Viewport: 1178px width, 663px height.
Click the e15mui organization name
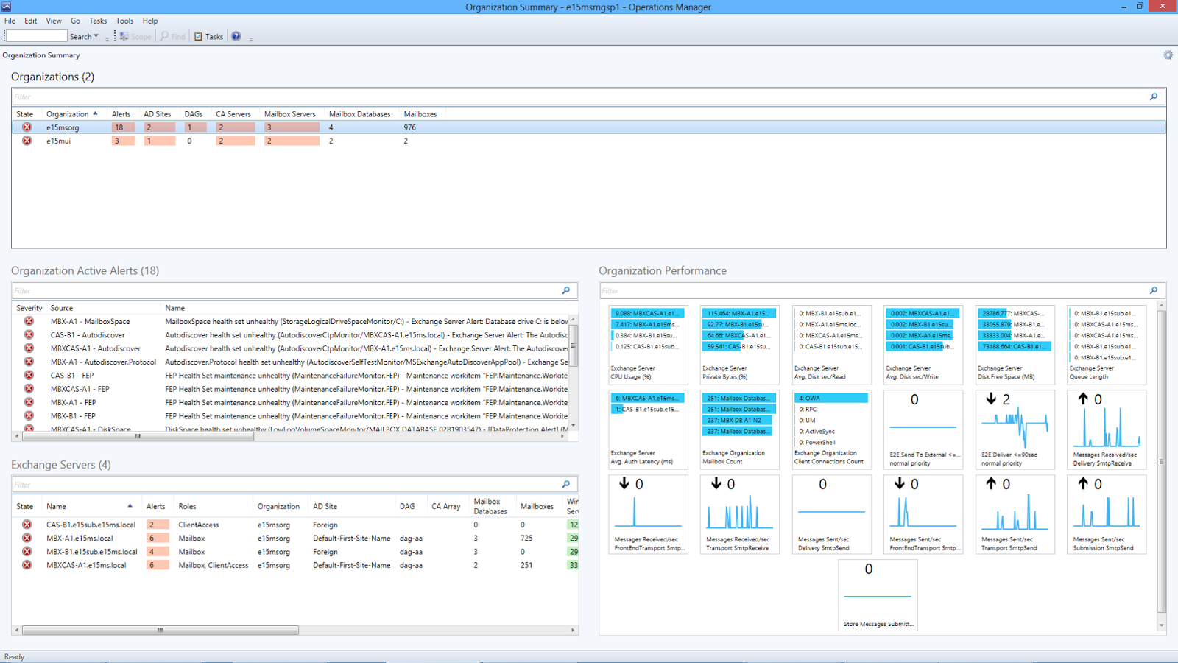tap(59, 141)
